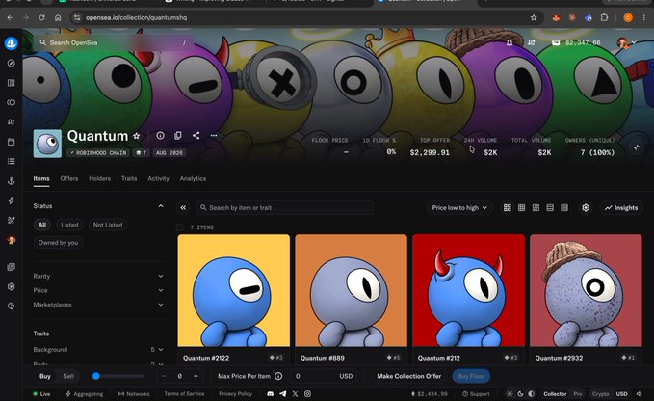Screen dimensions: 654x401
Task: Click Max Price Per Item info icon
Action: 278,376
